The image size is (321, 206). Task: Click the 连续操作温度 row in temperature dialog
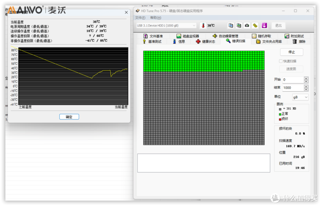59,31
